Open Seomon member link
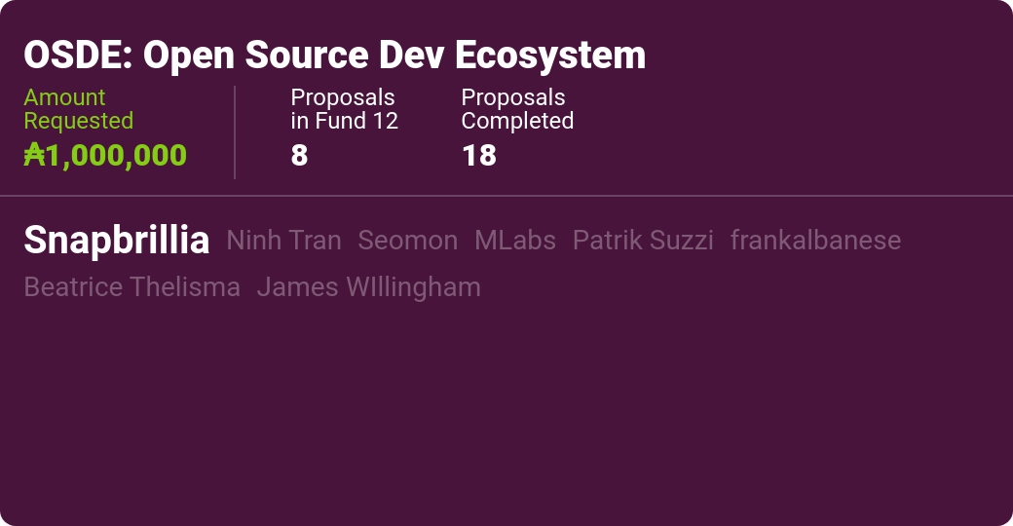 [x=408, y=241]
